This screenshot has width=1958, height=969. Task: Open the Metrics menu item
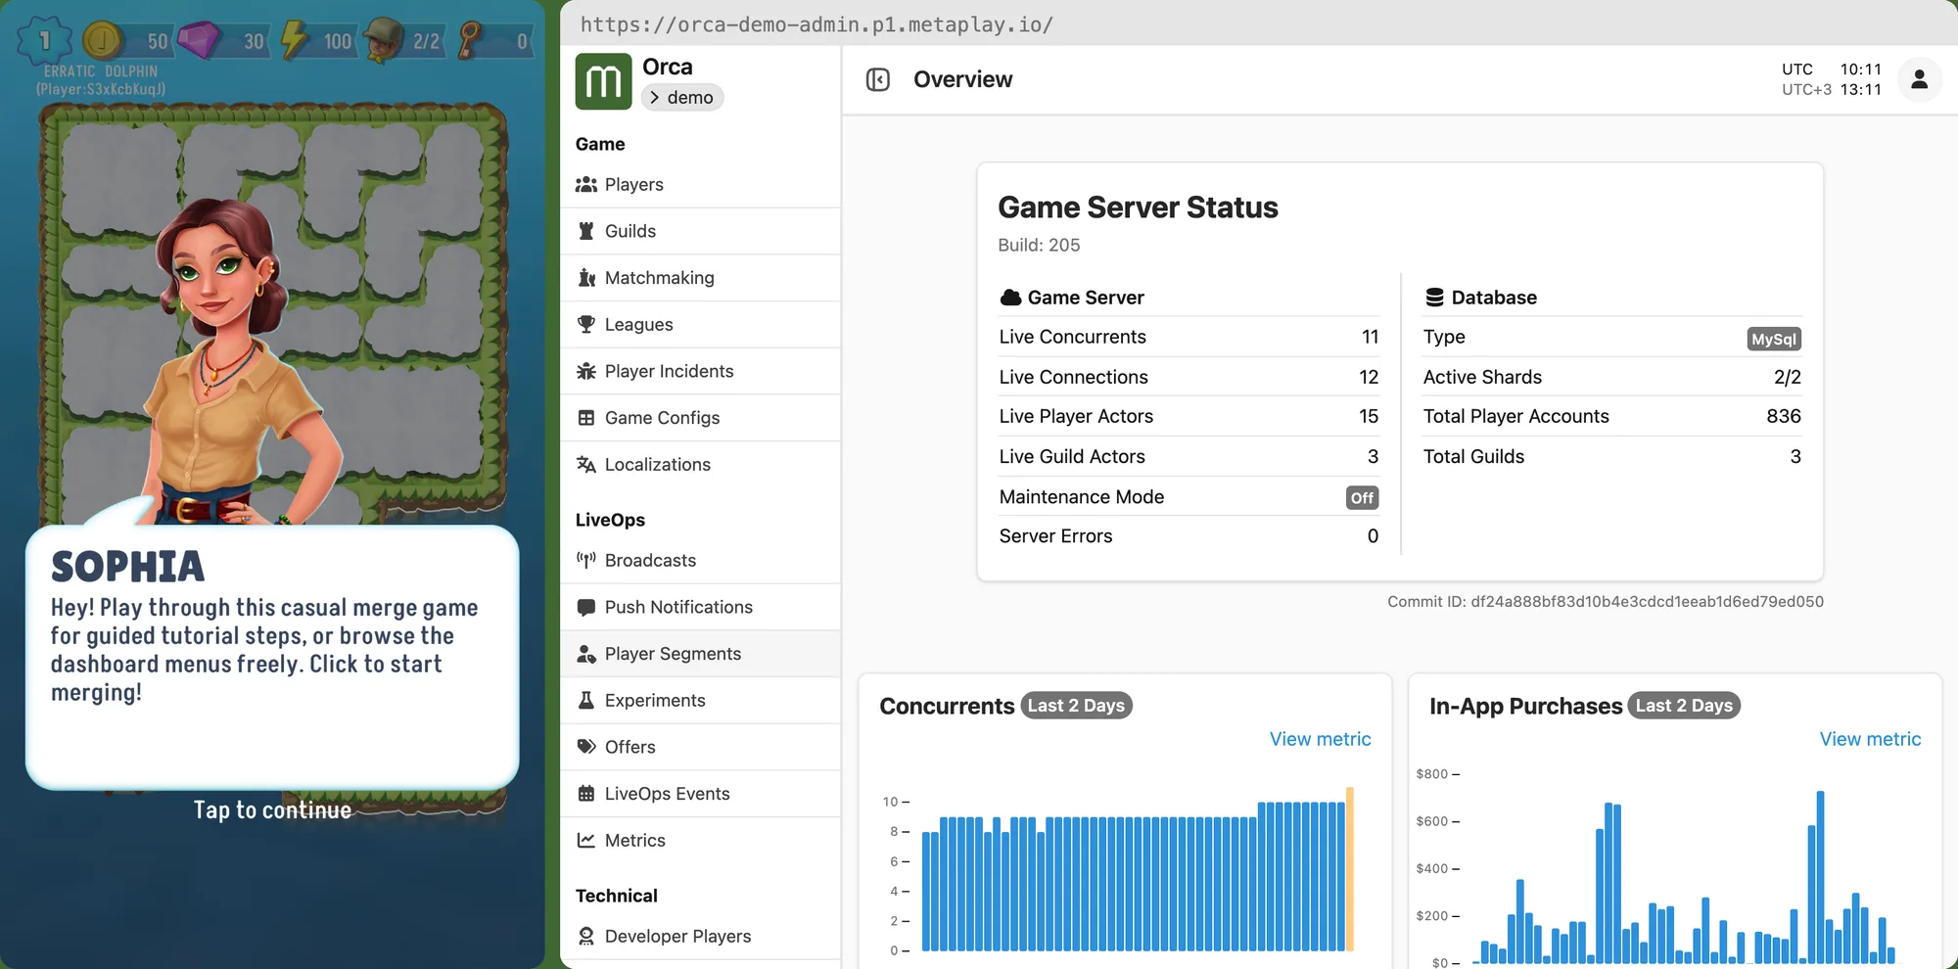[700, 840]
